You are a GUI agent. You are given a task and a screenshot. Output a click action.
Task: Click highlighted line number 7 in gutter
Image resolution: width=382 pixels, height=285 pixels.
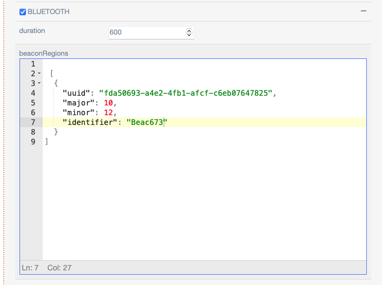tap(32, 122)
